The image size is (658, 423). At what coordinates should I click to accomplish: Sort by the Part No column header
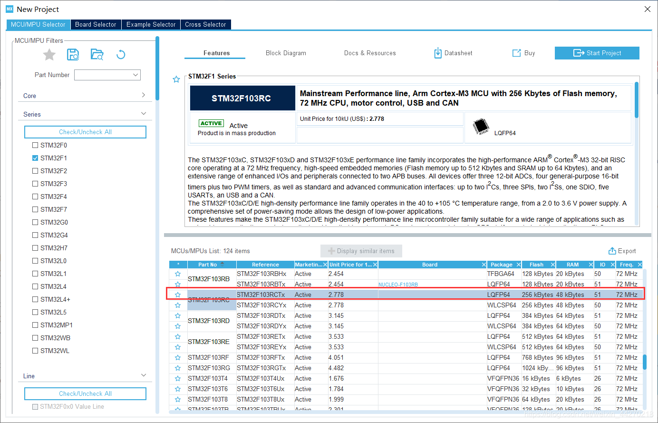point(211,265)
